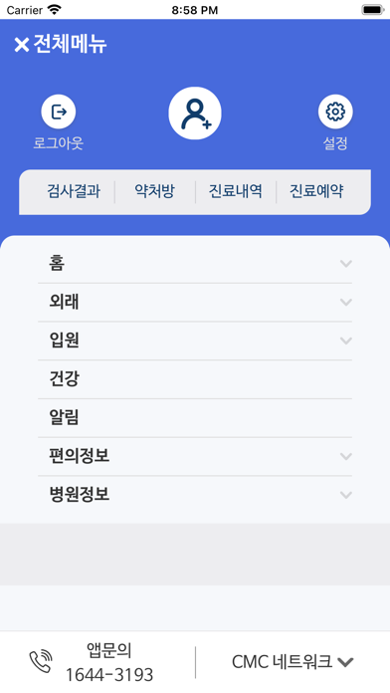
Task: Close the 전체메뉴 with the X icon
Action: (21, 45)
